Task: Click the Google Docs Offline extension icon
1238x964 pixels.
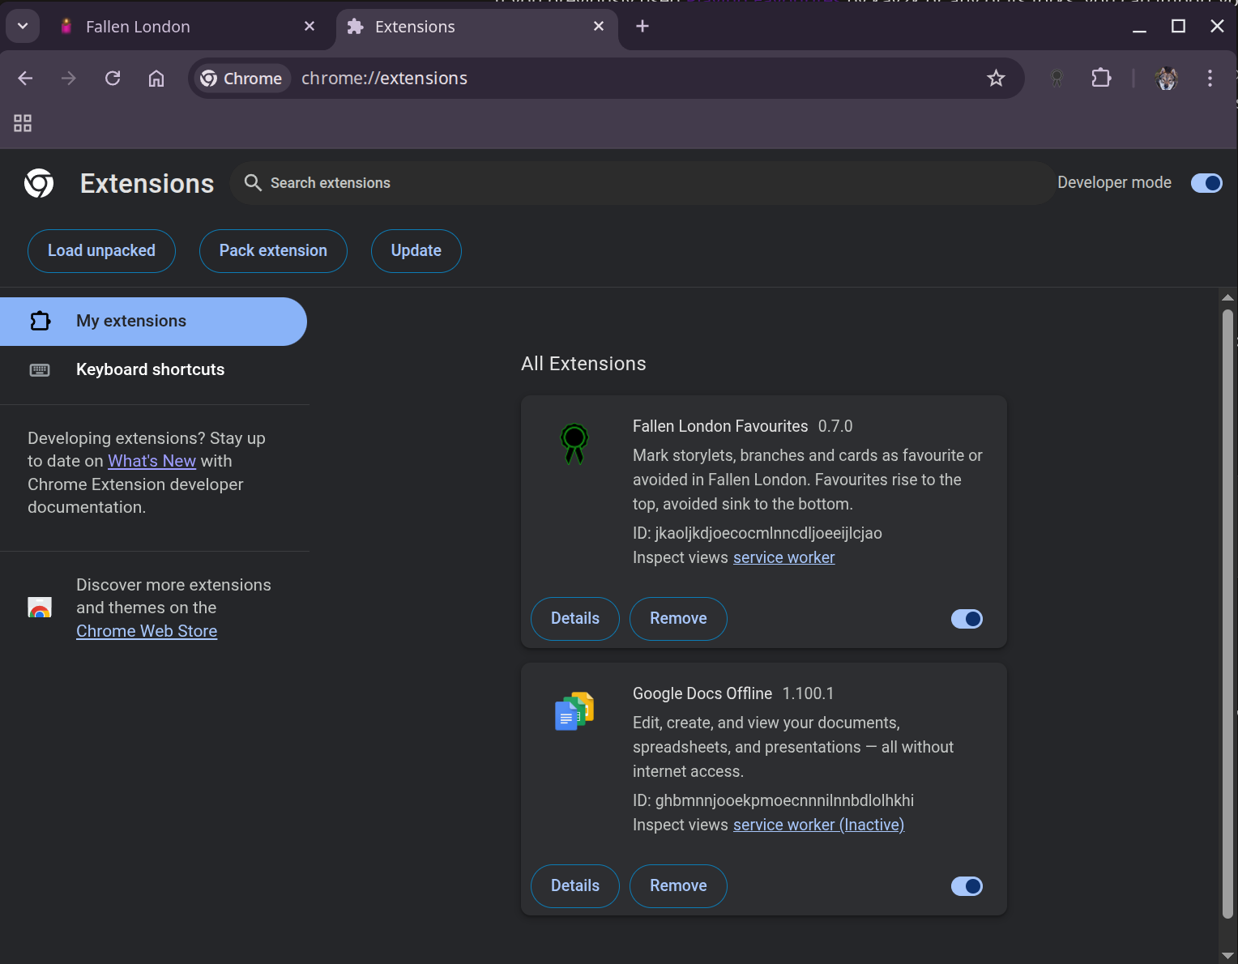Action: tap(573, 710)
